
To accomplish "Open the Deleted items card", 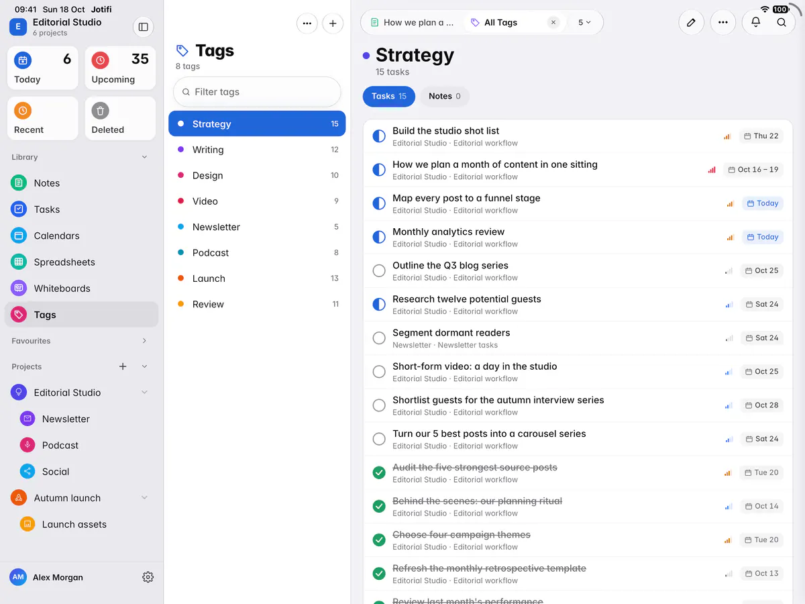I will pos(121,119).
